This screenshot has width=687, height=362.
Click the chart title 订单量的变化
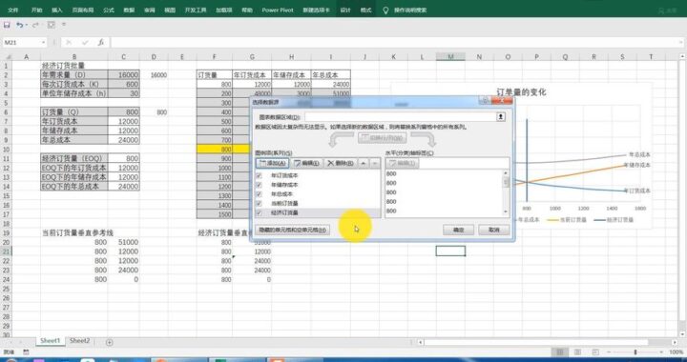tap(521, 92)
